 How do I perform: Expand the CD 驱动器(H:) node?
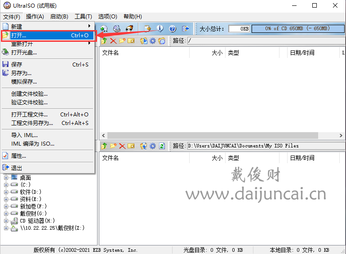pos(6,221)
